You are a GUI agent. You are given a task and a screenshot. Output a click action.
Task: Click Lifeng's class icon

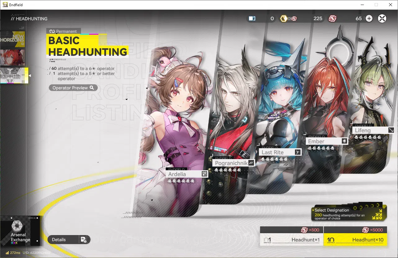(391, 130)
